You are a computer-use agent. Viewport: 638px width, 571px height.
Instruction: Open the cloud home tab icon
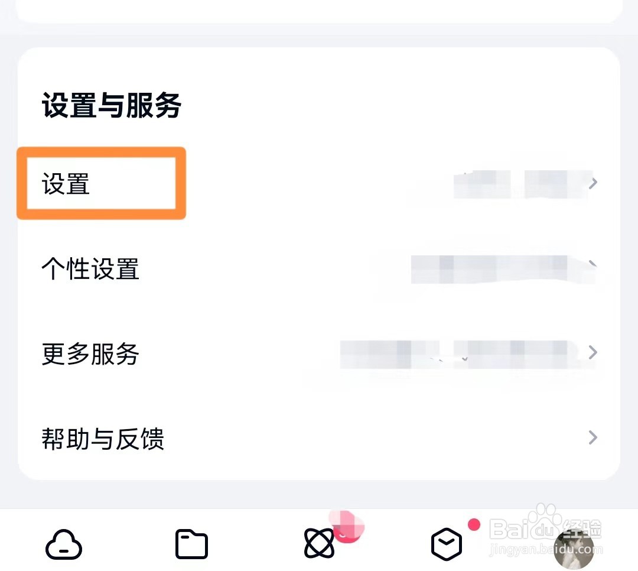64,544
